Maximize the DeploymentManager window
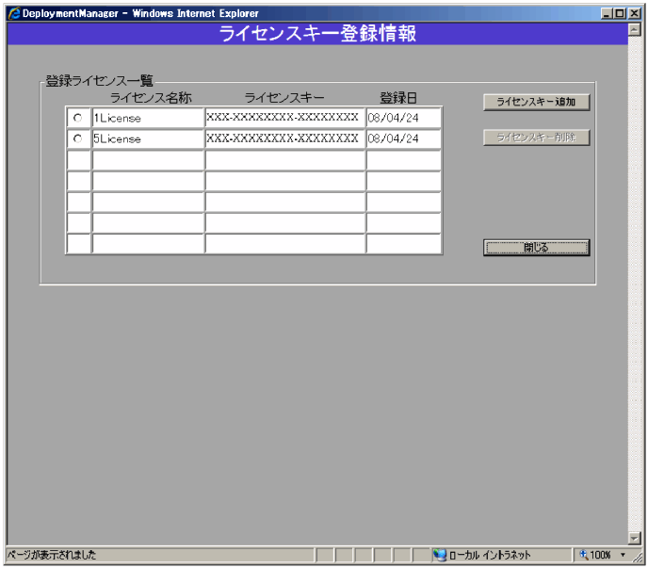Viewport: 648px width, 568px height. point(620,13)
